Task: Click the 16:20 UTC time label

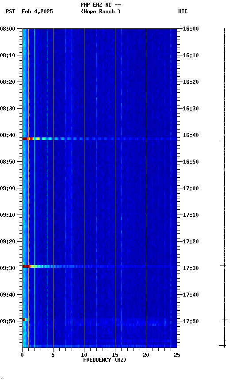Action: click(191, 82)
